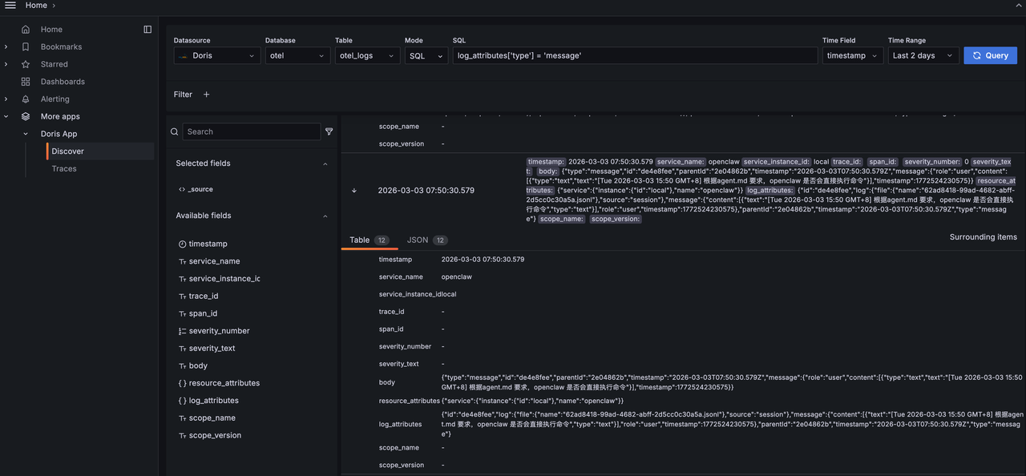Viewport: 1026px width, 476px height.
Task: Click the Starred star icon
Action: pos(26,64)
